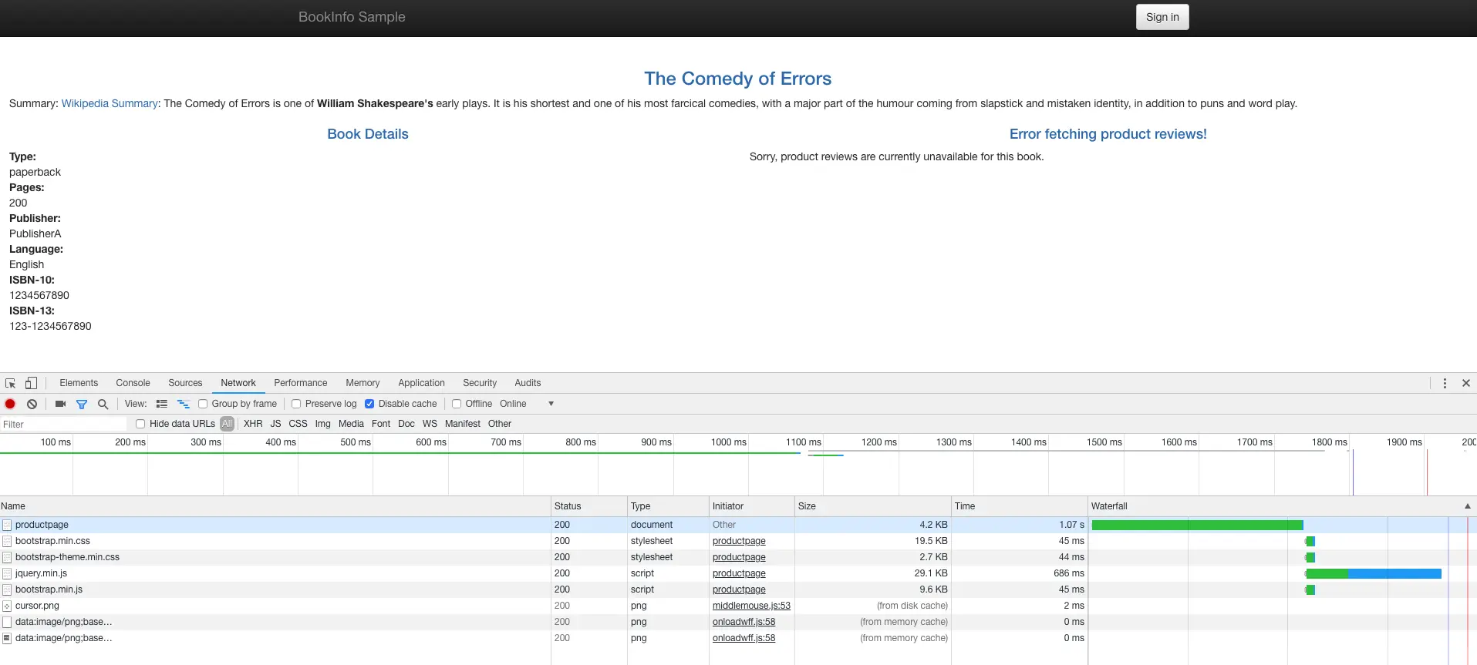This screenshot has width=1477, height=665.
Task: Click the Sign in button
Action: (1162, 17)
